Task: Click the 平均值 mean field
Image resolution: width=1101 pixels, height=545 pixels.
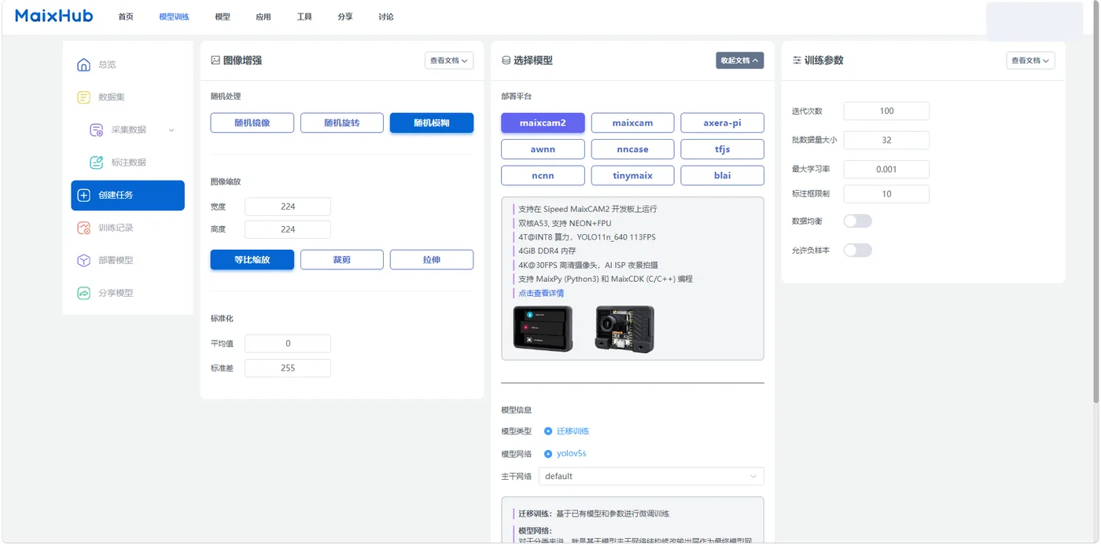Action: pyautogui.click(x=288, y=343)
